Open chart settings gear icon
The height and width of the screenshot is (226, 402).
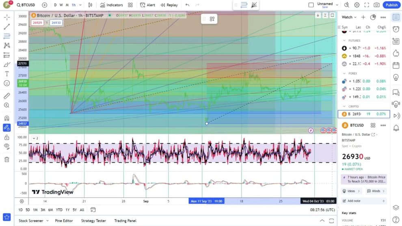[357, 5]
